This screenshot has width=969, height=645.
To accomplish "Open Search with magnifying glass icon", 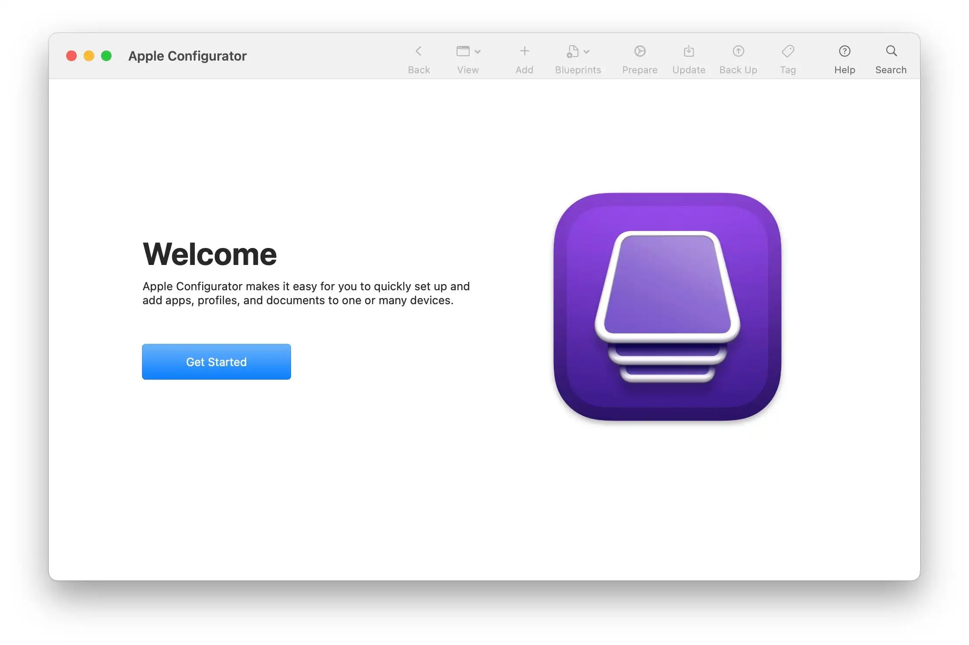I will pos(891,51).
